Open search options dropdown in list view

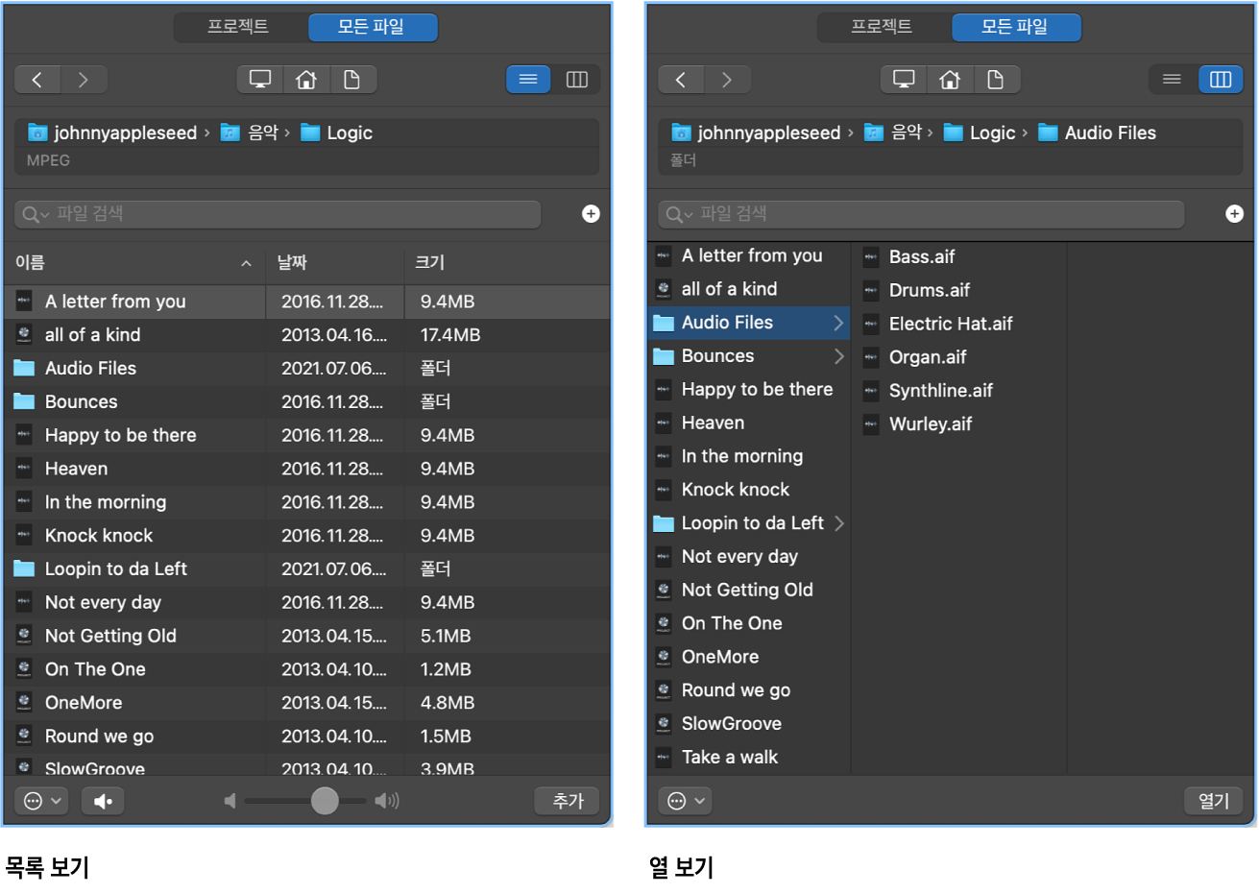pyautogui.click(x=36, y=214)
